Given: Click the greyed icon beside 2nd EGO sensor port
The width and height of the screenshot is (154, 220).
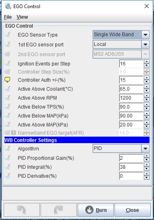Looking at the screenshot, I should (7, 54).
